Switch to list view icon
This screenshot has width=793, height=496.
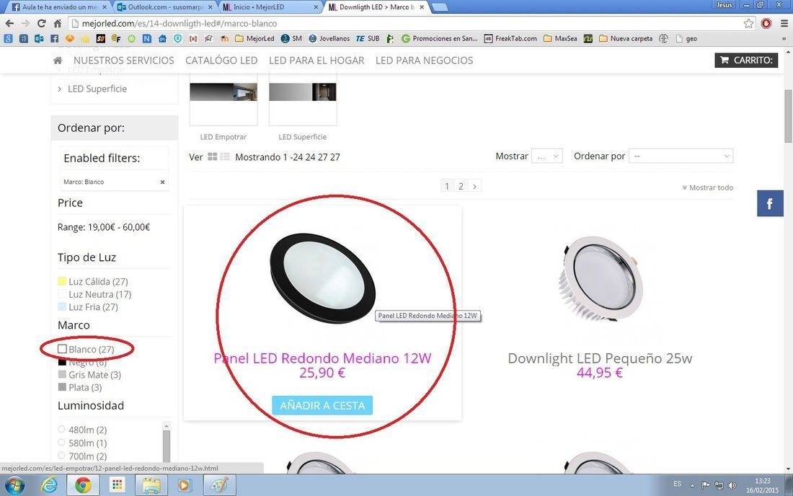tap(224, 156)
